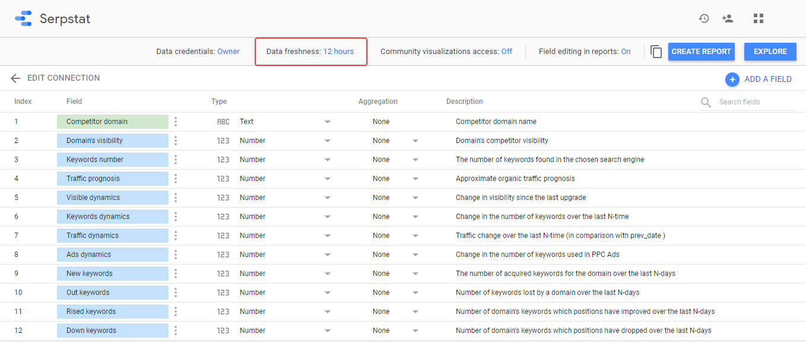Open three-dot menu for Down keywords
This screenshot has width=806, height=343.
(x=176, y=331)
